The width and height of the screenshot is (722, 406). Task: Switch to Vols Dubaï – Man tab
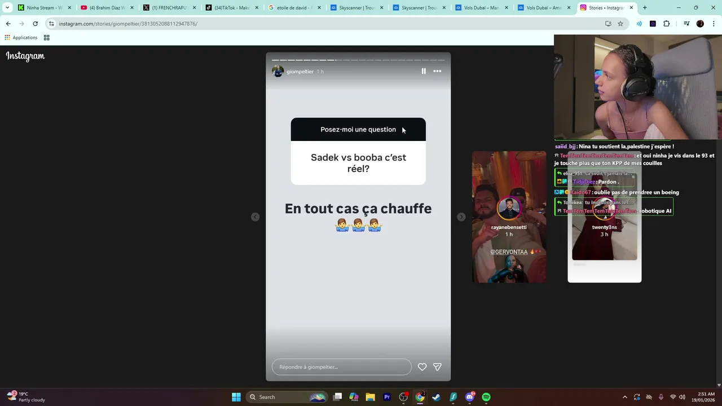click(x=481, y=8)
